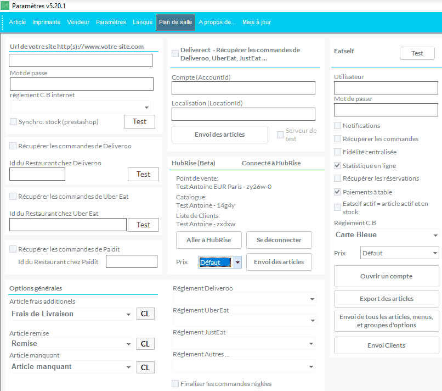442x391 pixels.
Task: Click Aller à HubRise button
Action: 208,240
